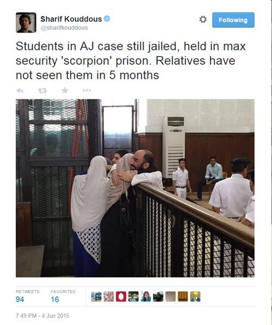Image resolution: width=272 pixels, height=325 pixels.
Task: Open the @sharifkouddous handle link
Action: pos(64,28)
